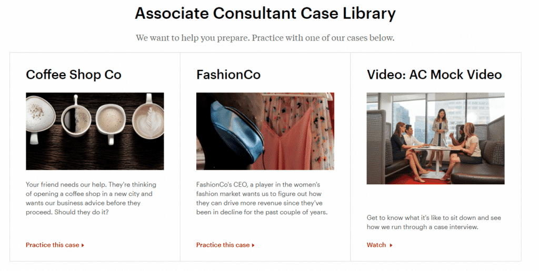Click the Coffee Shop Co description paragraph
Image resolution: width=539 pixels, height=271 pixels.
pyautogui.click(x=91, y=199)
